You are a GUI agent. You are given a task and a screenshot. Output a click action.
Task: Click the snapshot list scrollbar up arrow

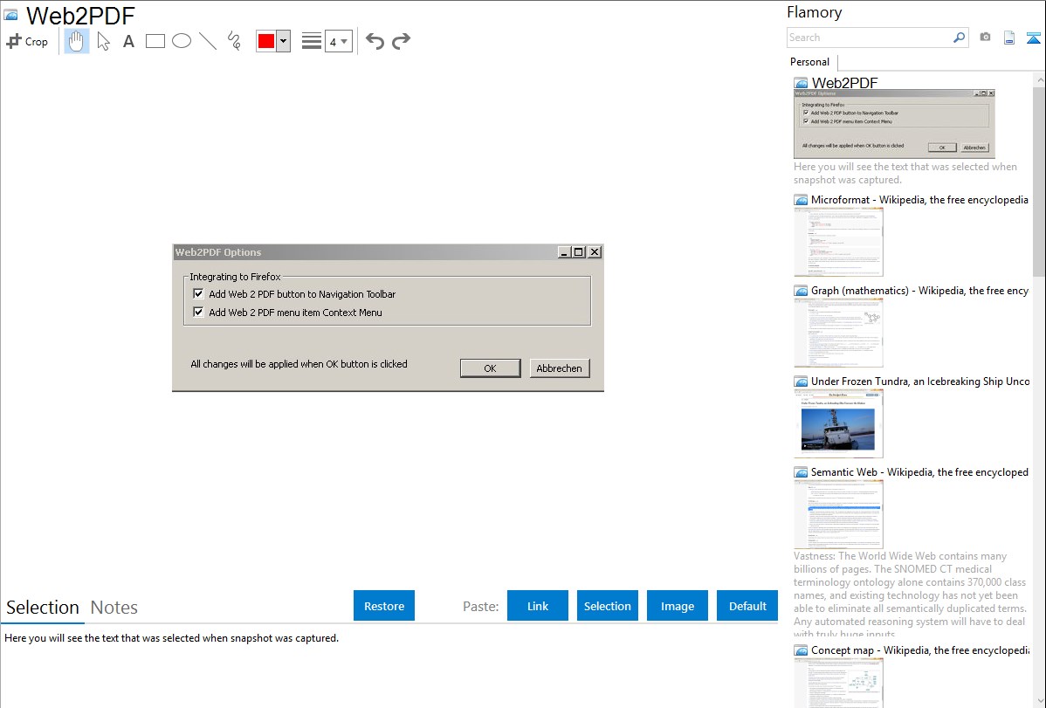click(1039, 79)
